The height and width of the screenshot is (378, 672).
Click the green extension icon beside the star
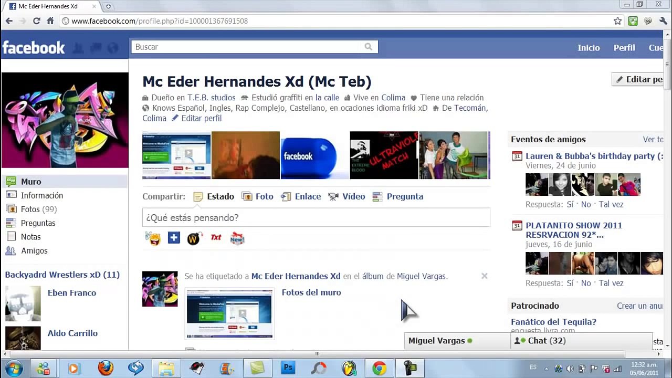click(x=633, y=21)
